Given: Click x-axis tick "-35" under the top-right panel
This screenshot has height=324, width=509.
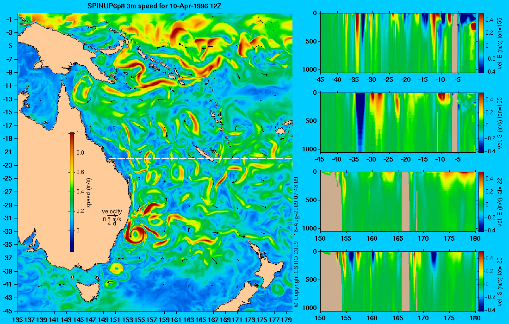Looking at the screenshot, I should 354,80.
